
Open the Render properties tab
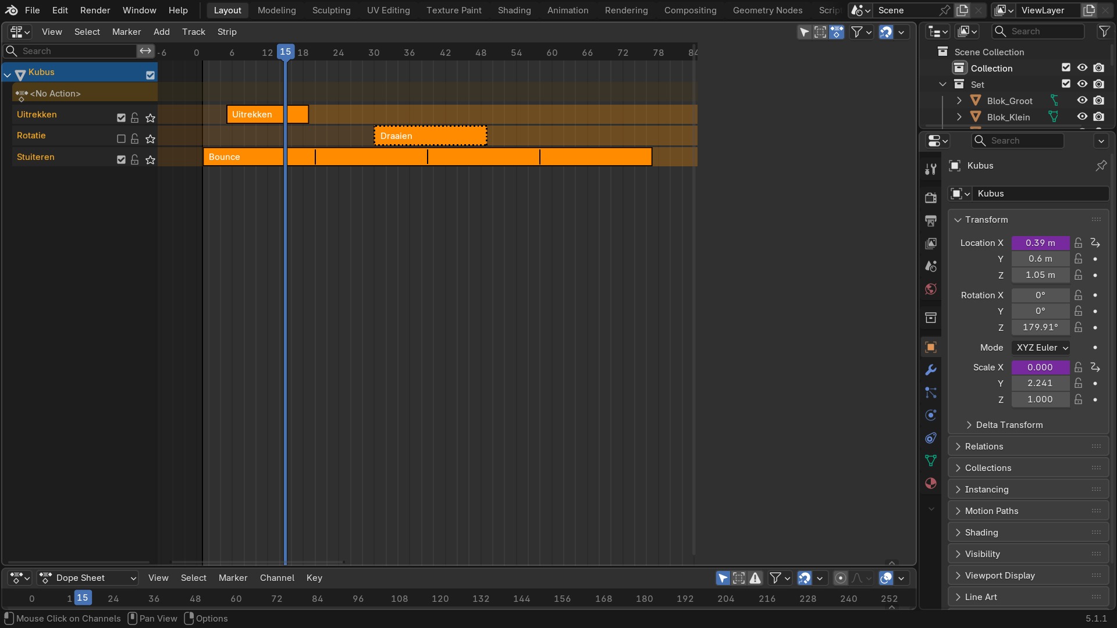(x=931, y=198)
